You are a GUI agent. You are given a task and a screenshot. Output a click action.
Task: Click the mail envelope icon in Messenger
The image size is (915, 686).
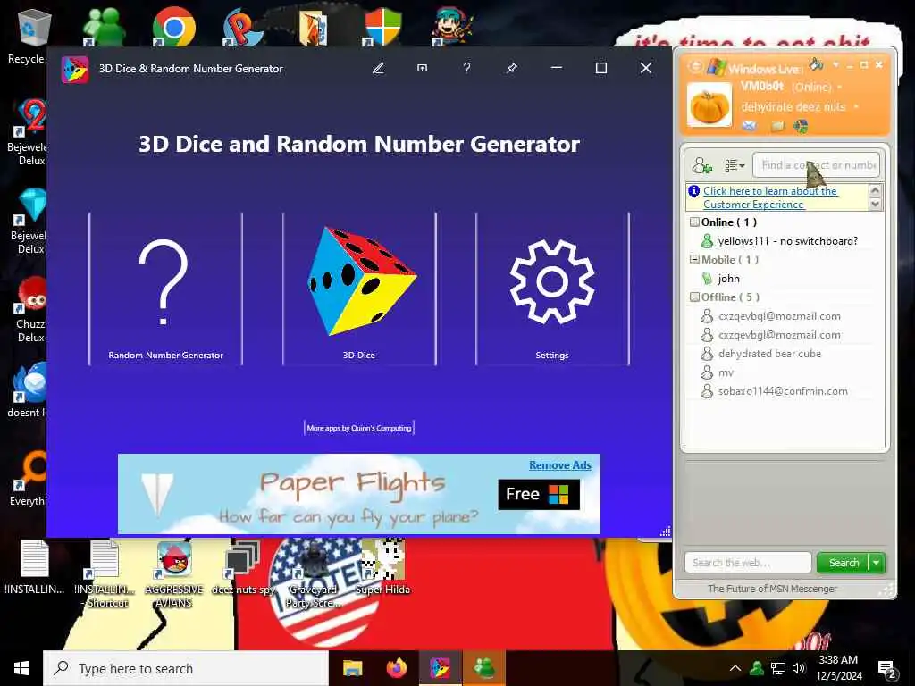pos(750,125)
